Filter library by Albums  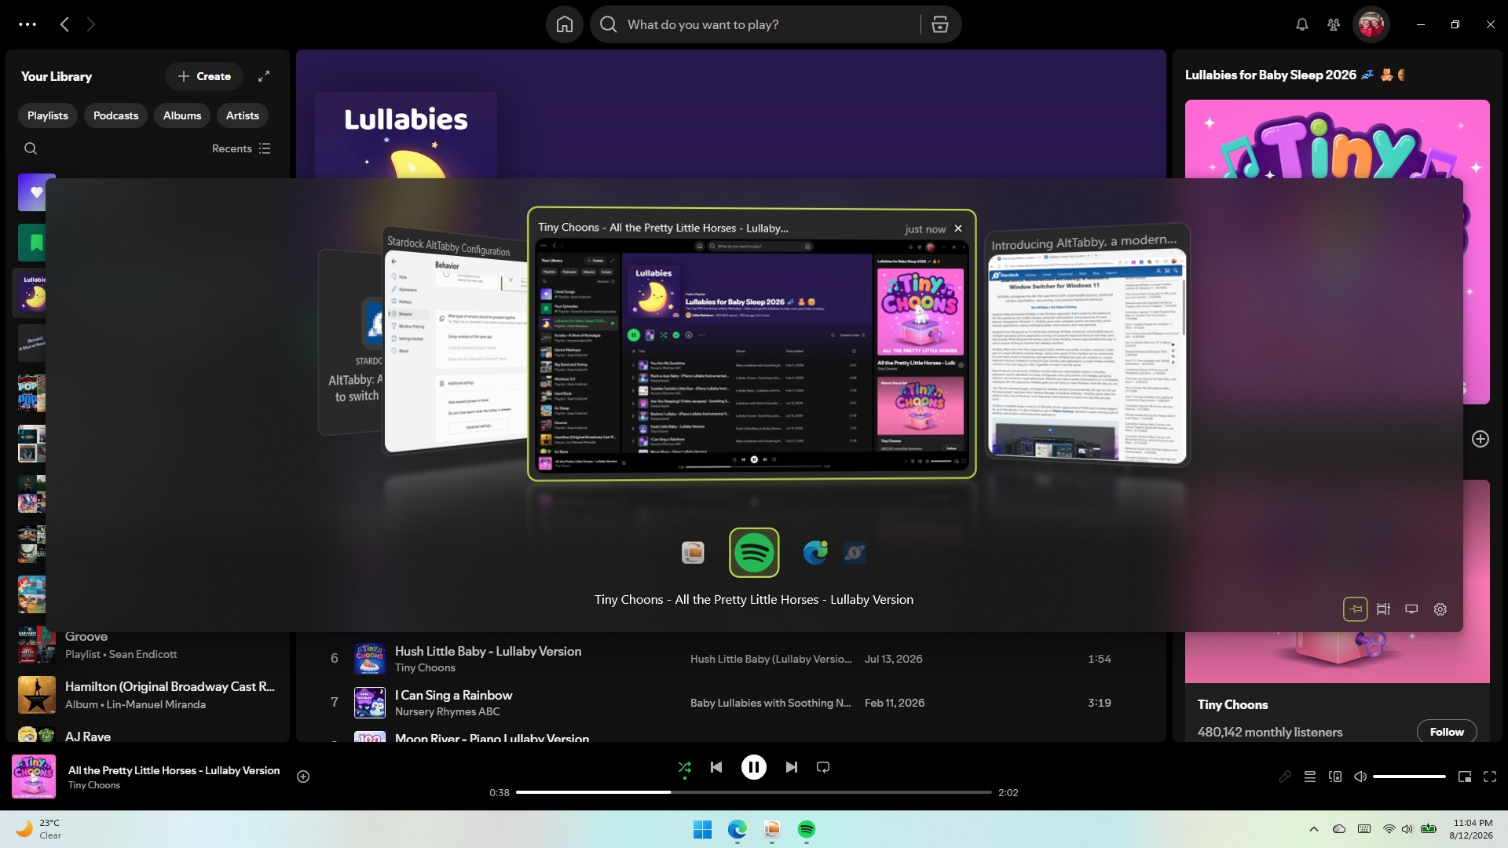[182, 115]
